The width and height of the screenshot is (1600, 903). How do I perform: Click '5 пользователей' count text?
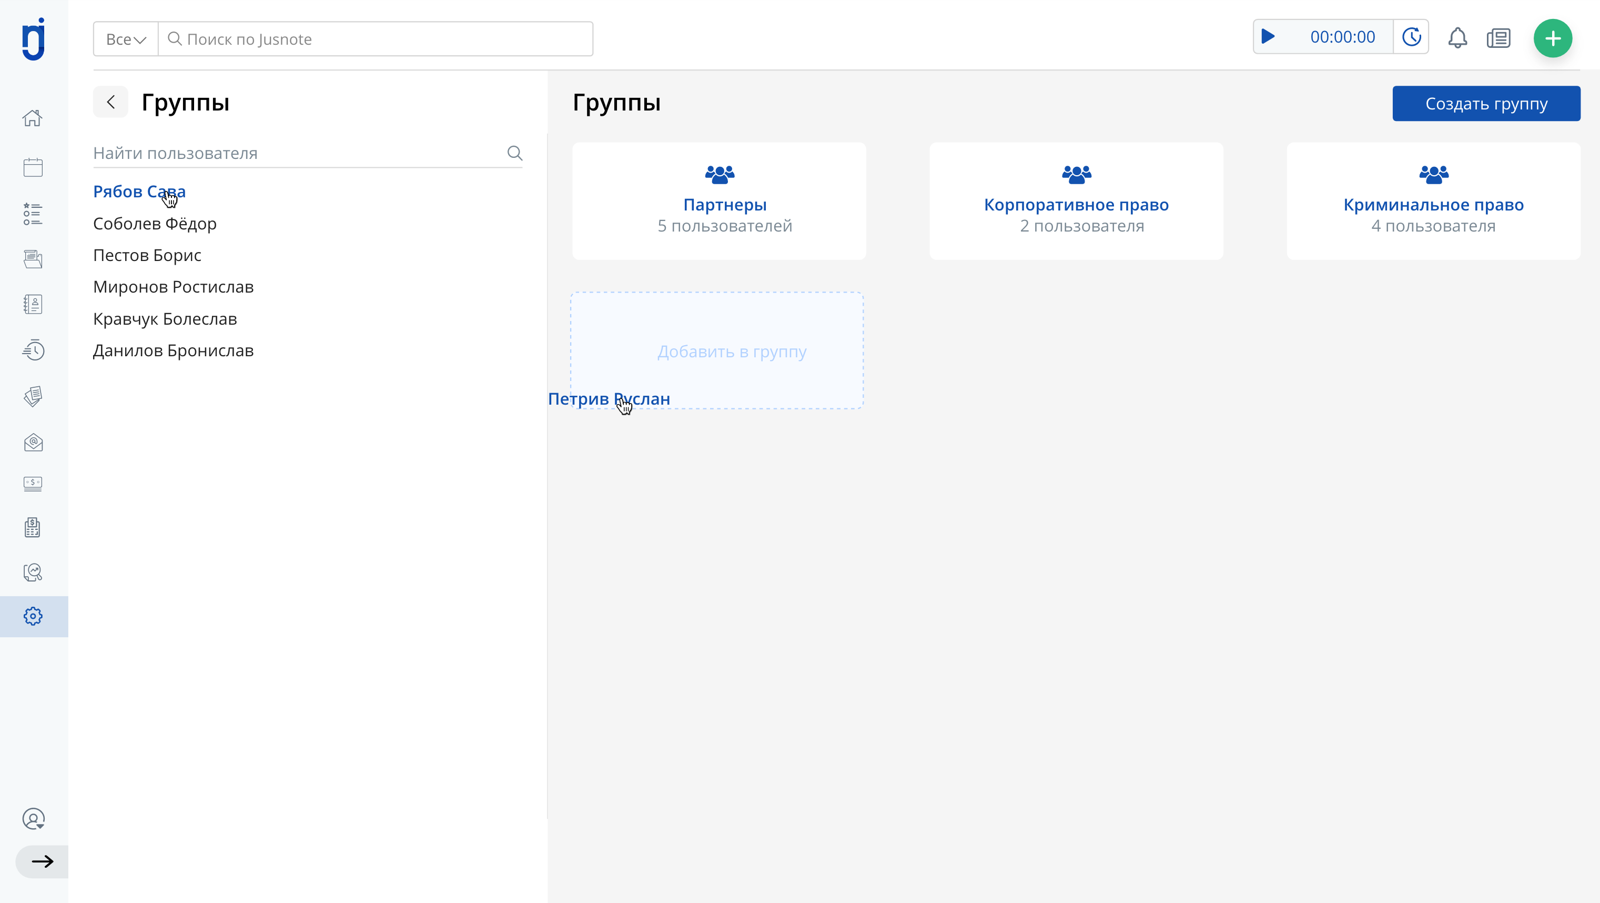click(x=725, y=226)
